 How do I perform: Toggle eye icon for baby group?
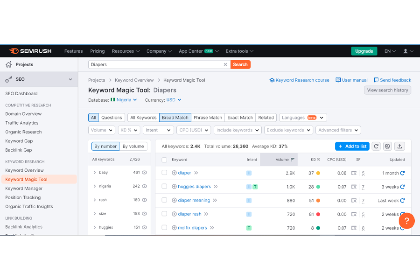coord(144,173)
